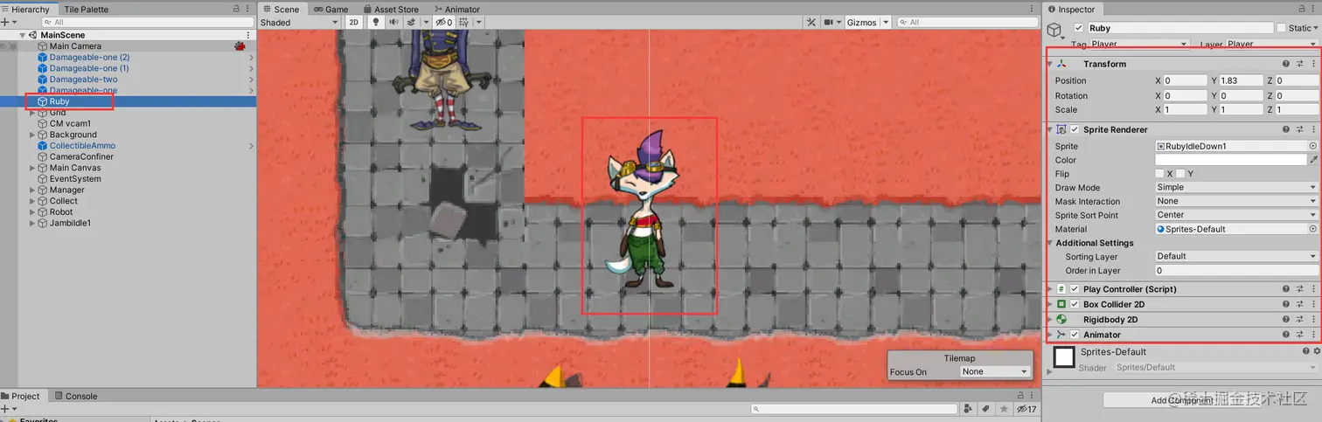Open Mask Interaction dropdown
The width and height of the screenshot is (1322, 422).
(x=1236, y=201)
